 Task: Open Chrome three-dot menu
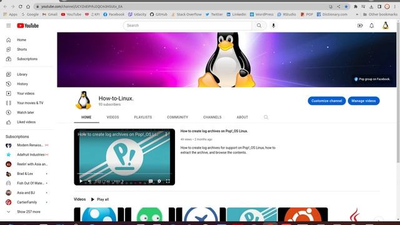[394, 7]
